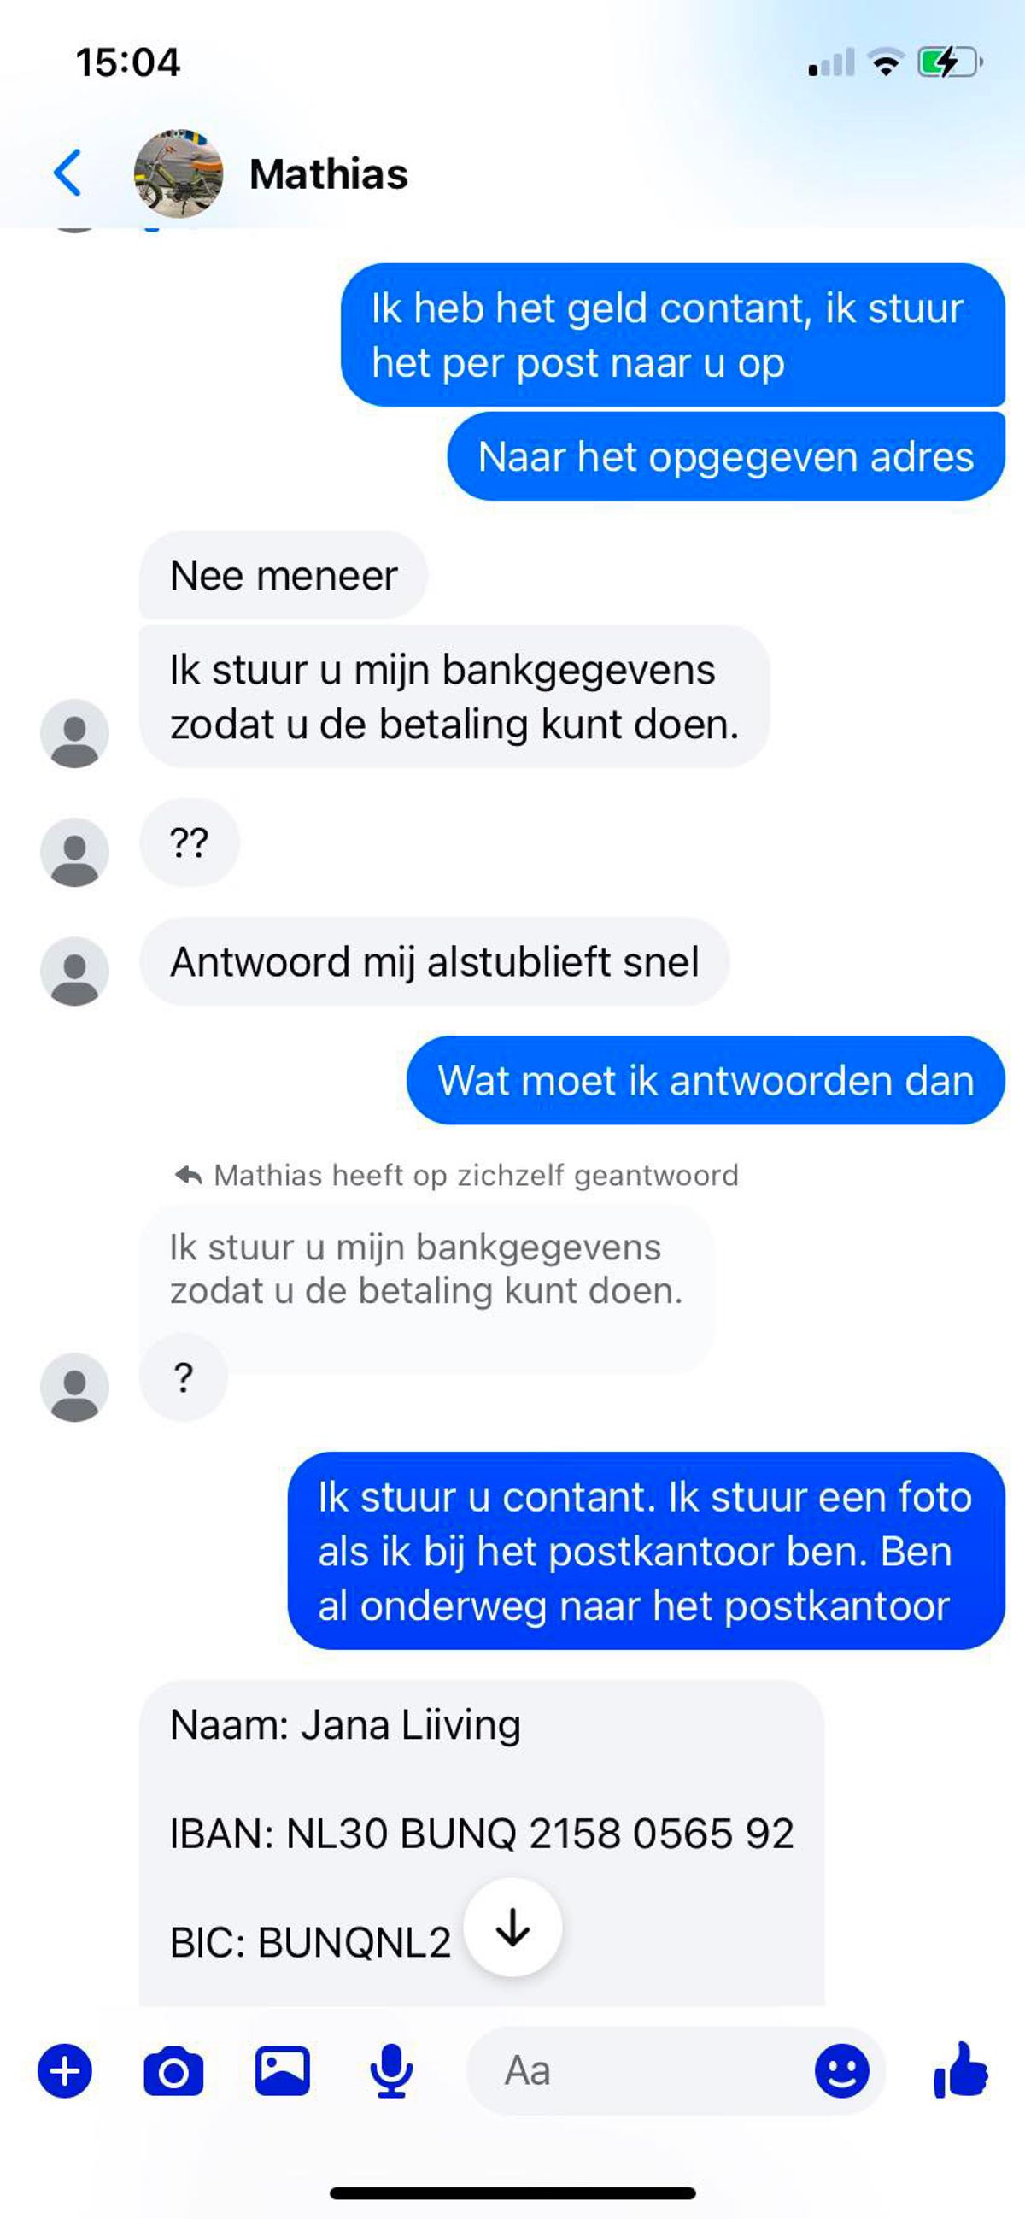The image size is (1025, 2219).
Task: Tap the scroll-to-bottom arrow button
Action: (x=512, y=1928)
